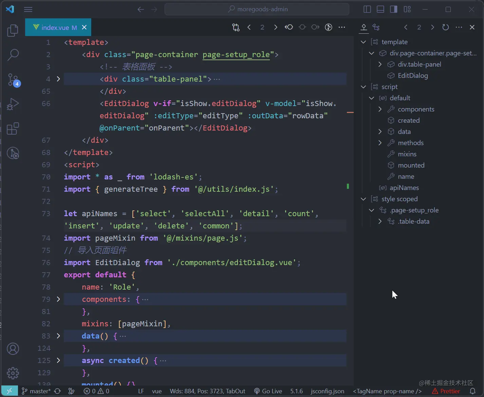Unfold components block on line 79

pos(58,299)
